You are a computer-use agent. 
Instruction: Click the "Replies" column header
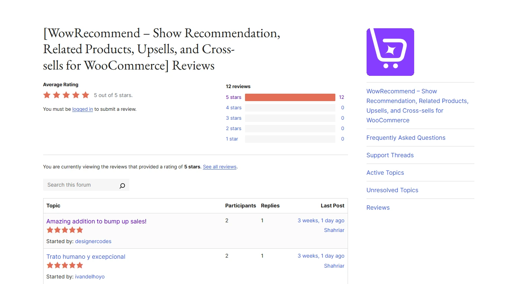270,206
